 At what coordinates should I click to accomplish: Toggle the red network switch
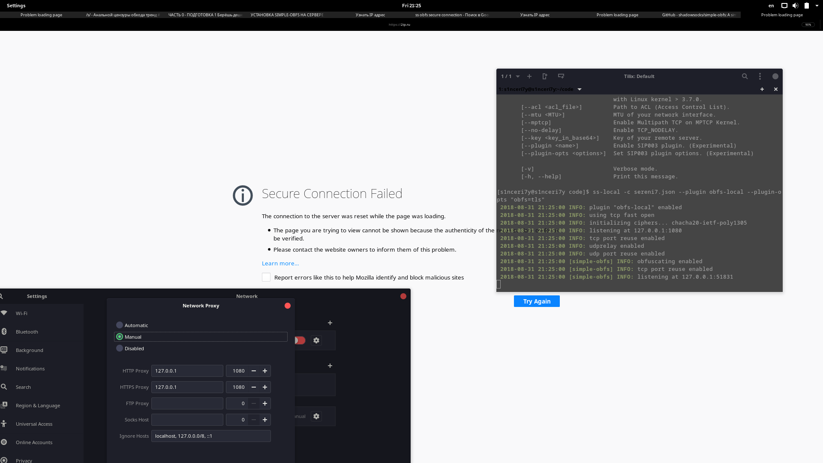point(299,340)
